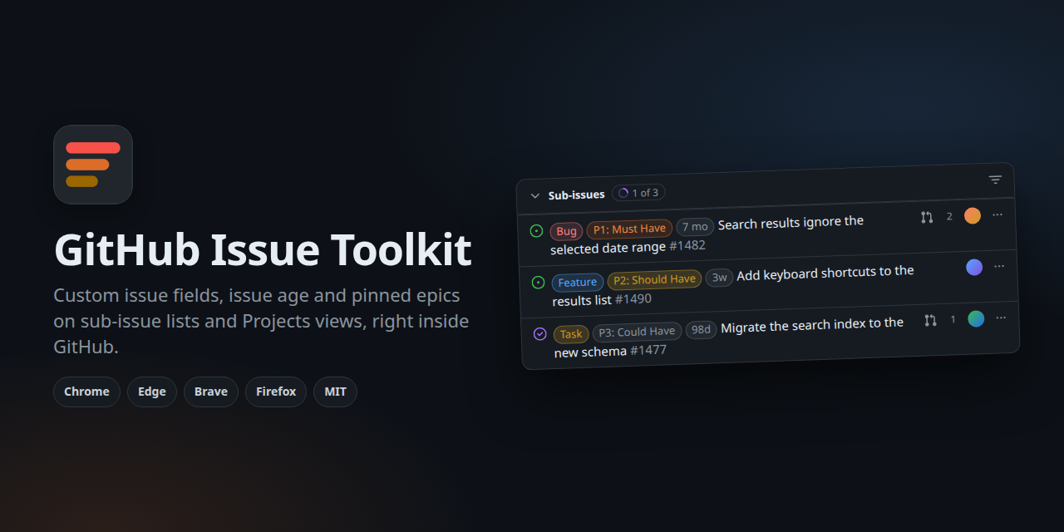Screen dimensions: 1064x532
Task: Click the 7 mo issue age badge
Action: tap(695, 227)
